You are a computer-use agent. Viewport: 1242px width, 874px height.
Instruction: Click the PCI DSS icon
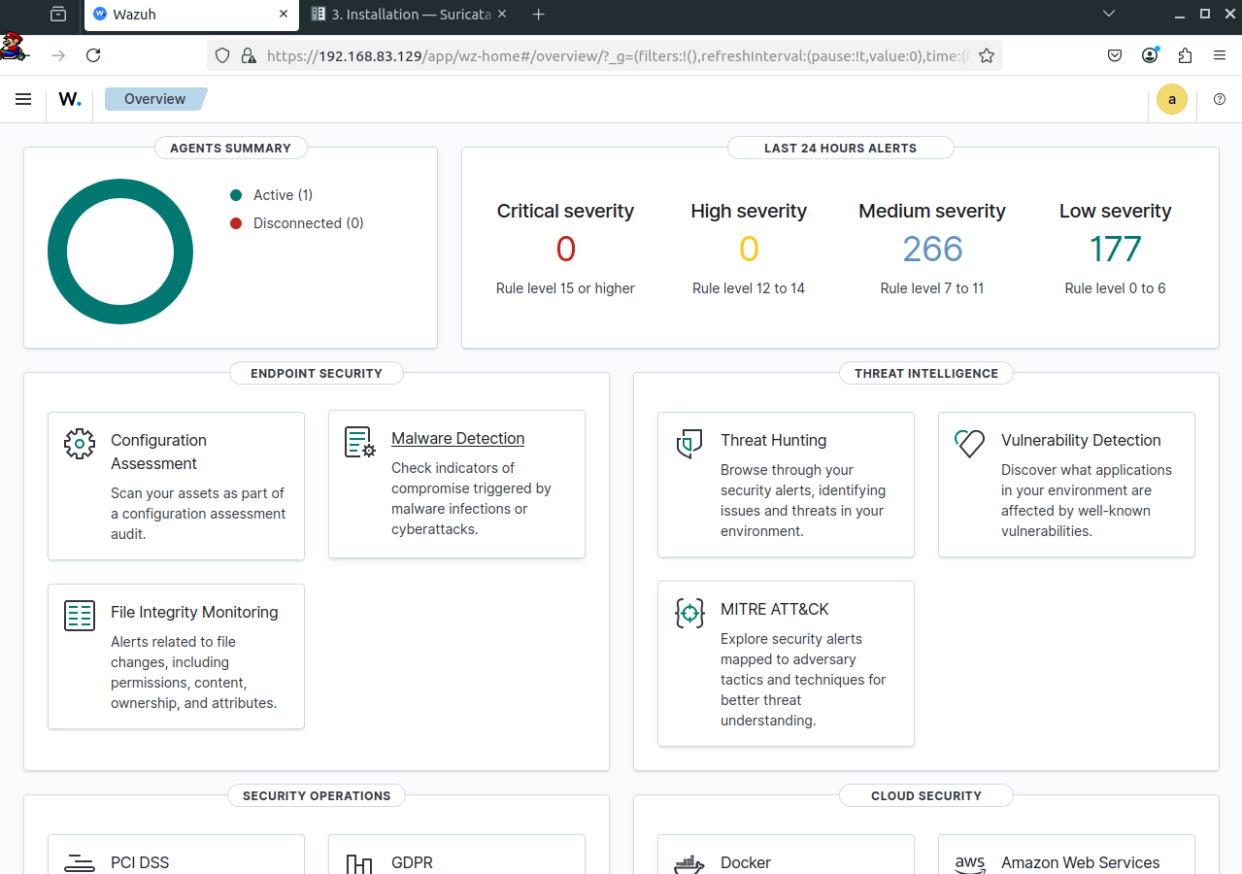coord(80,862)
